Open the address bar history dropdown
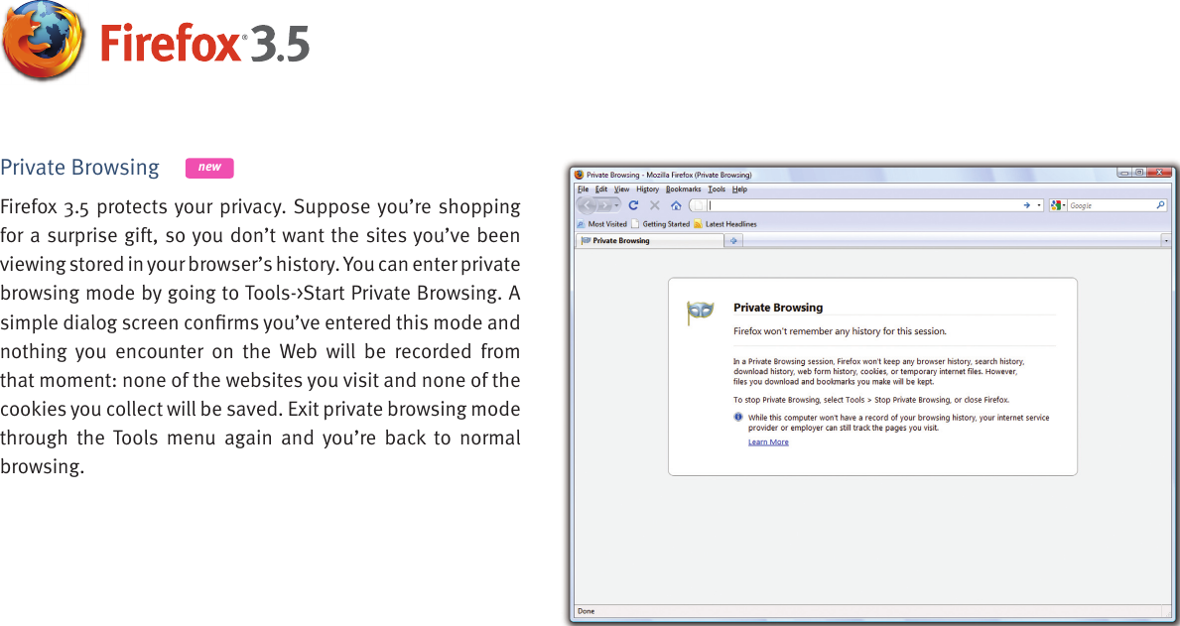Image resolution: width=1180 pixels, height=626 pixels. [1039, 205]
